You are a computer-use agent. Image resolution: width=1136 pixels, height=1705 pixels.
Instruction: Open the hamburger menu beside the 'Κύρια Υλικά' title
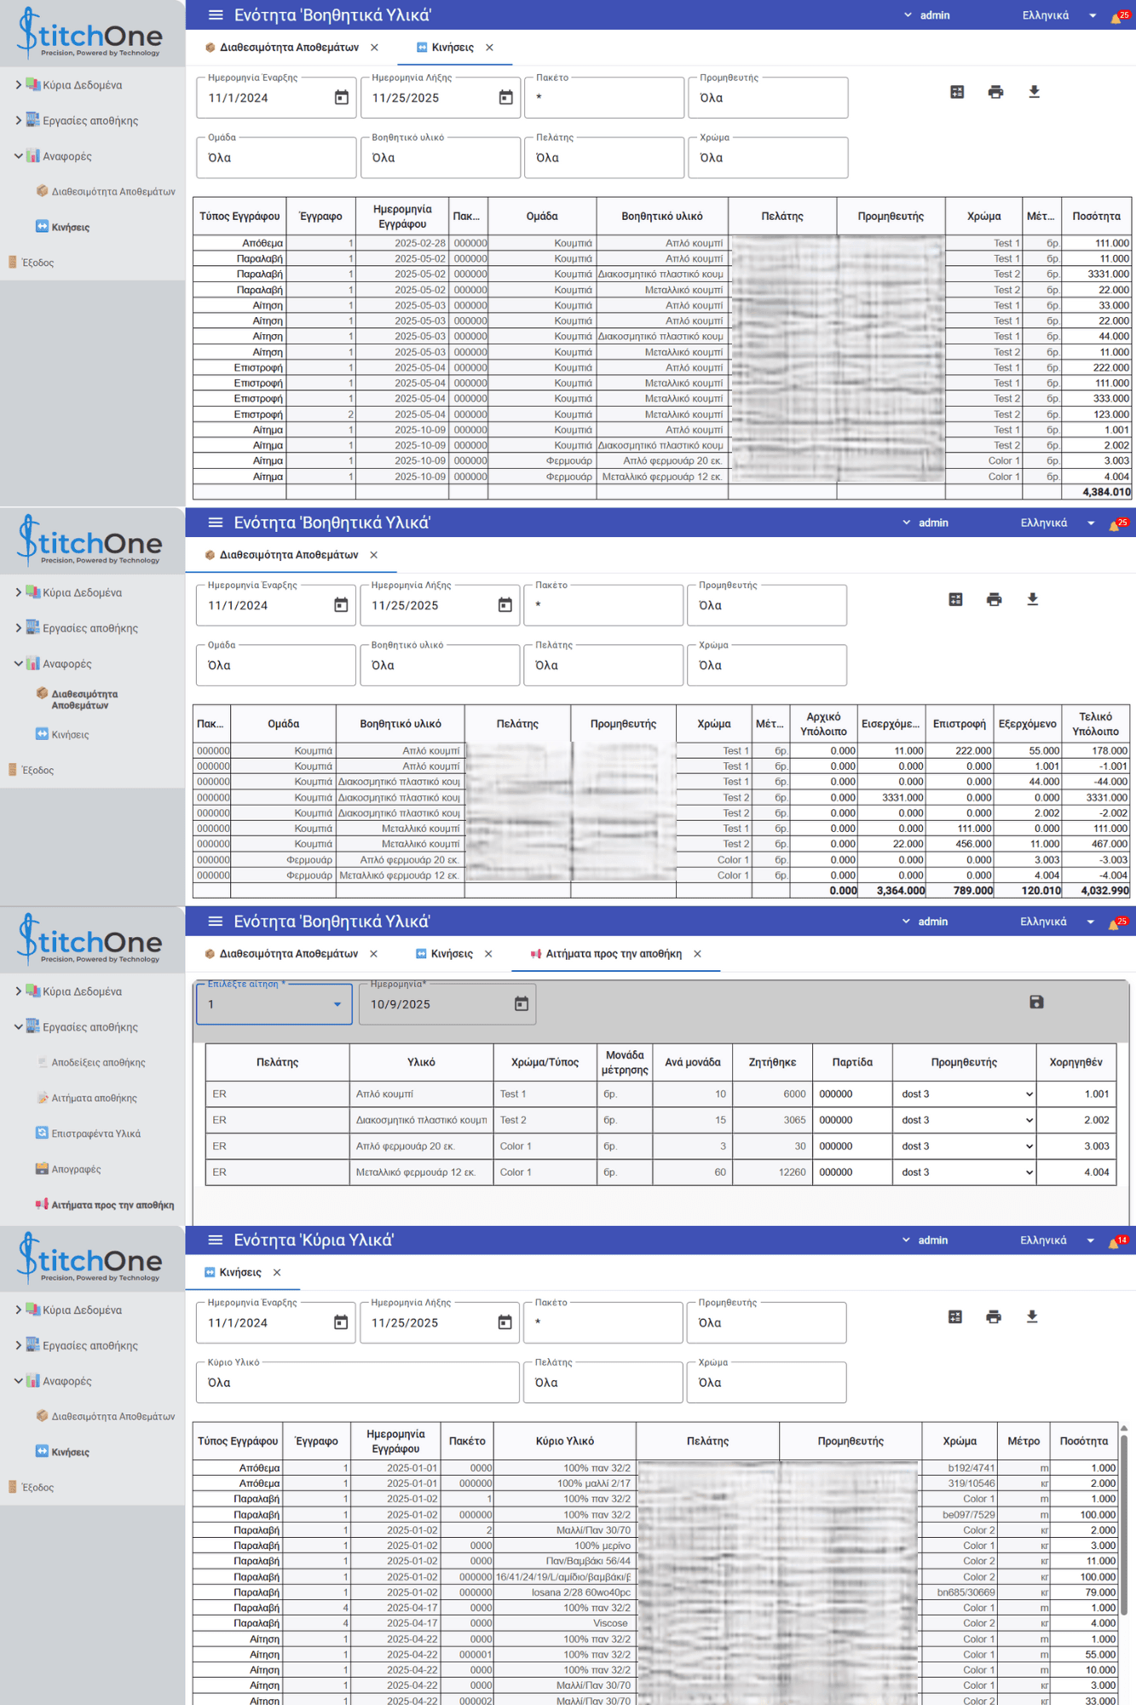pos(216,1240)
